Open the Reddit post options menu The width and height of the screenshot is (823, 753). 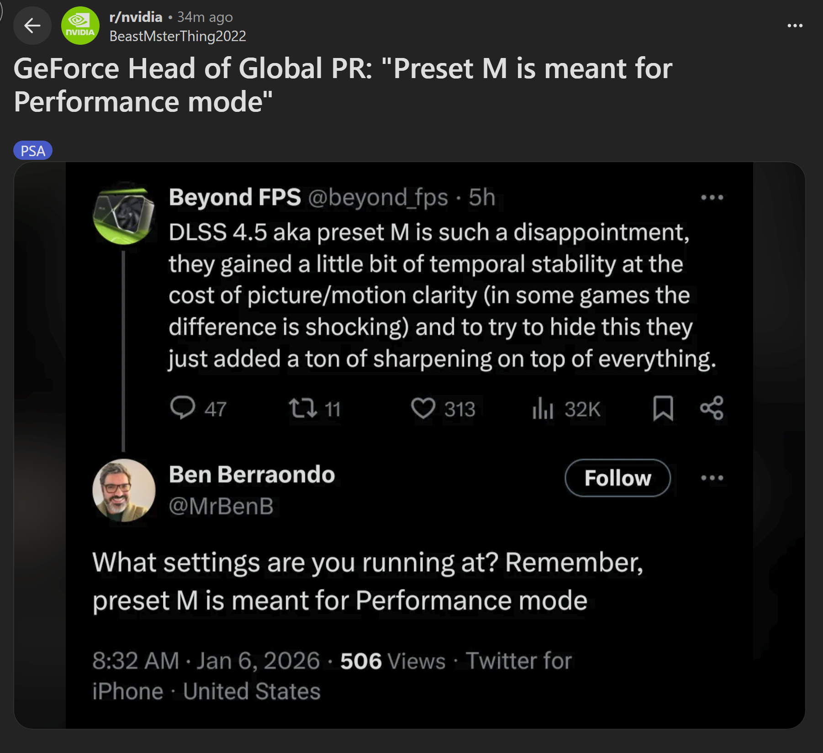(795, 26)
